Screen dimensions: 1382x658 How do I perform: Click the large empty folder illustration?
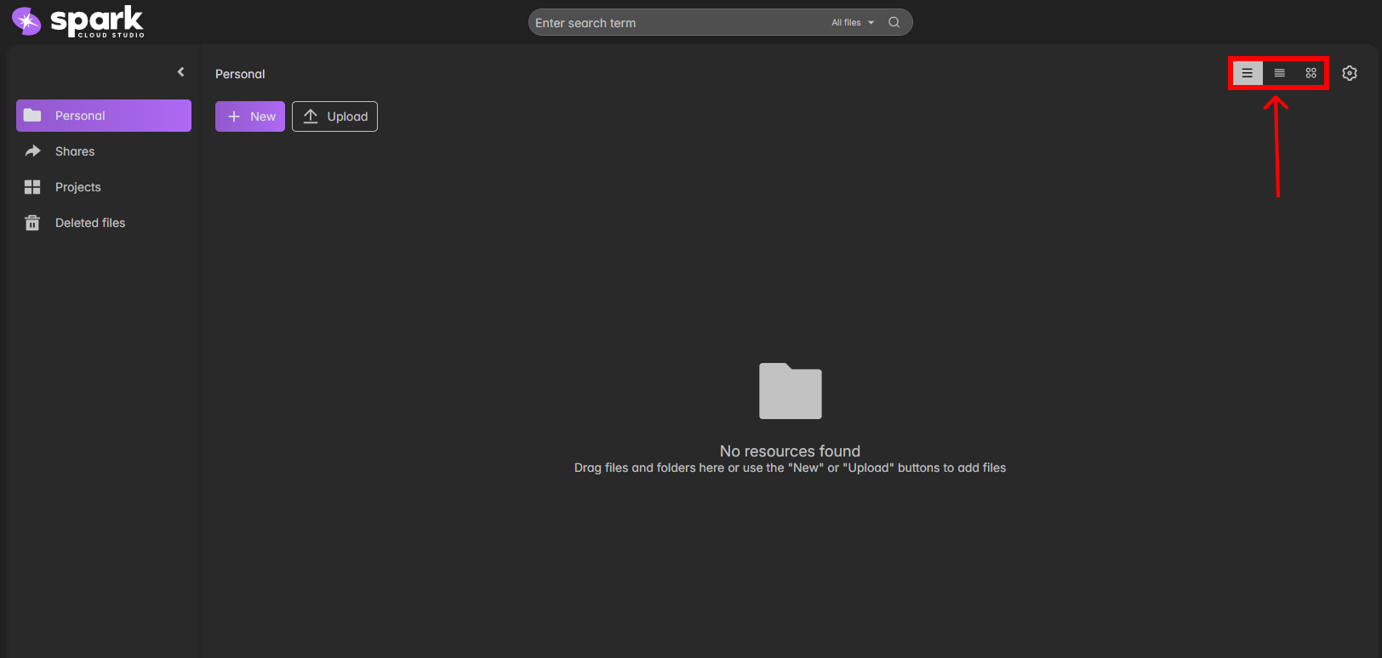[x=790, y=391]
